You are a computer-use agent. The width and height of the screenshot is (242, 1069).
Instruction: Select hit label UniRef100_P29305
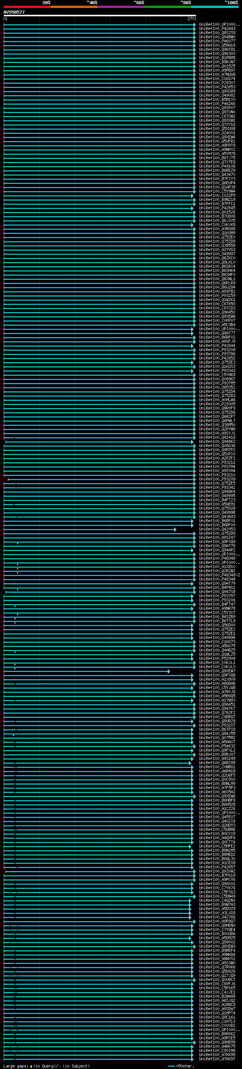(x=217, y=404)
